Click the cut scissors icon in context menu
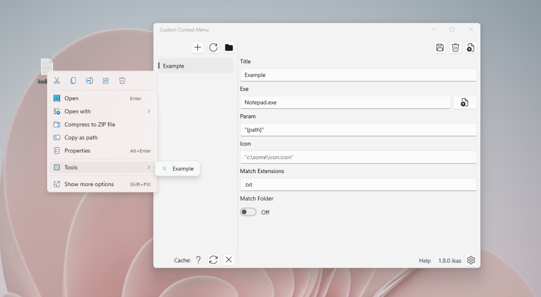This screenshot has height=297, width=541. (57, 81)
